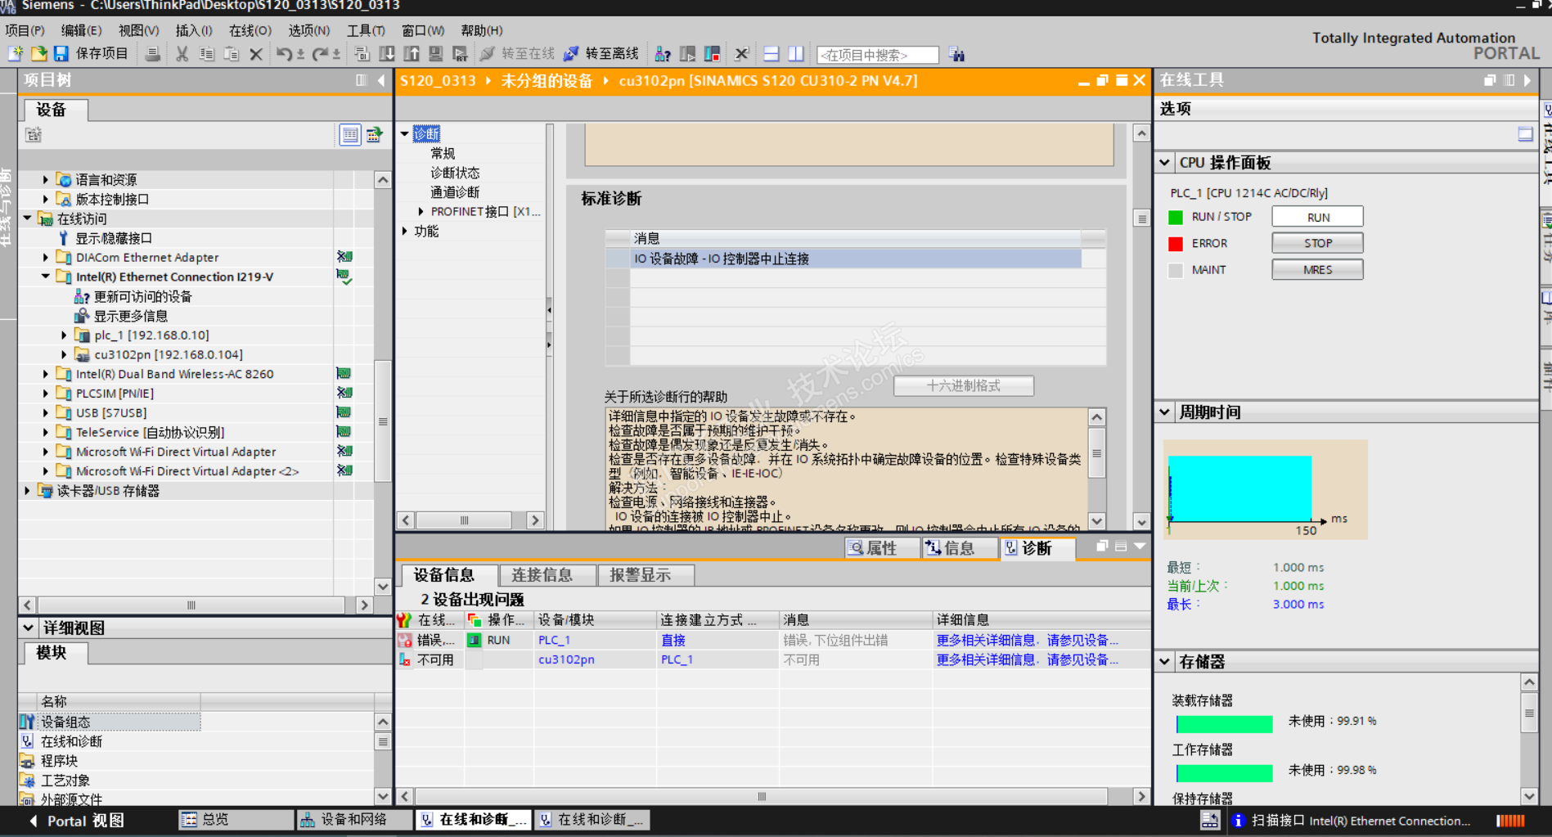
Task: Click the undo arrow icon
Action: [x=284, y=54]
